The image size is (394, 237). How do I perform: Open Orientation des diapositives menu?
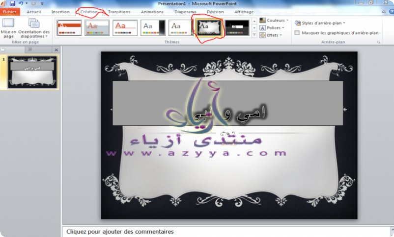pyautogui.click(x=34, y=28)
